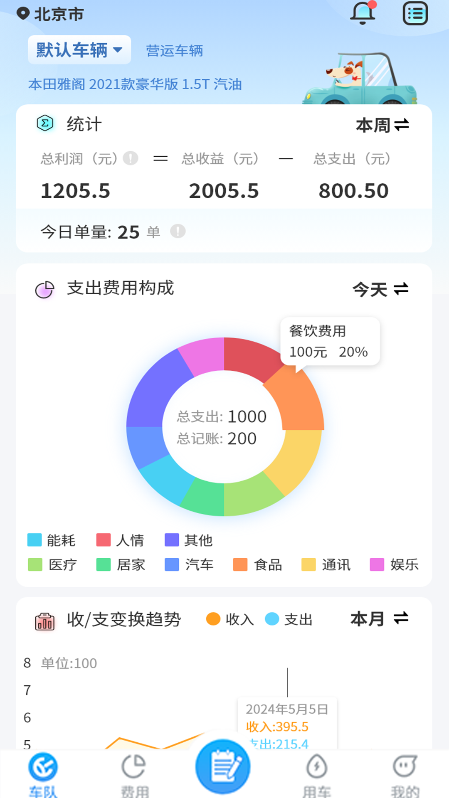449x798 pixels.
Task: Change the 本月 trend period
Action: click(379, 619)
